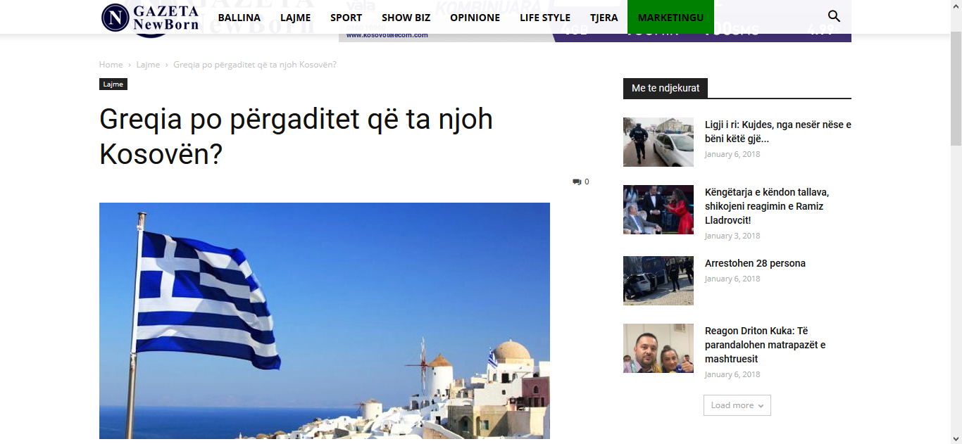Open the search magnifier icon

pyautogui.click(x=834, y=17)
